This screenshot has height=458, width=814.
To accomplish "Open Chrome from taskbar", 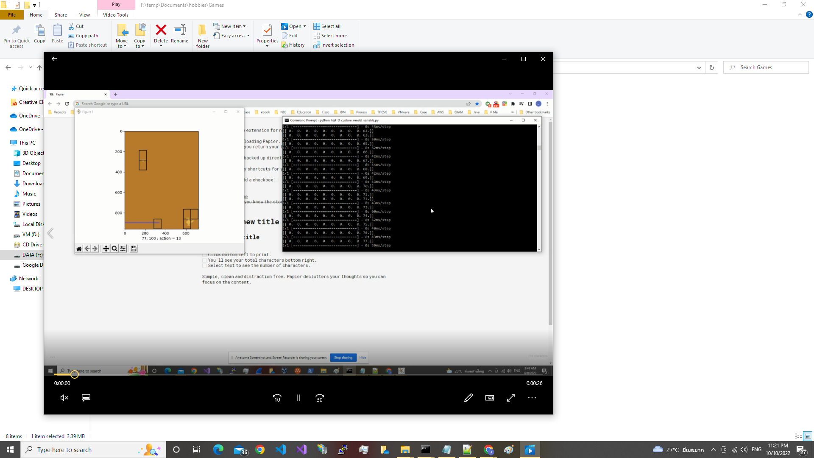I will (260, 450).
